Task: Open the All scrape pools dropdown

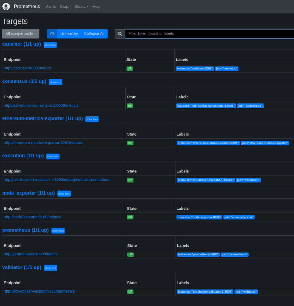Action: coord(21,34)
